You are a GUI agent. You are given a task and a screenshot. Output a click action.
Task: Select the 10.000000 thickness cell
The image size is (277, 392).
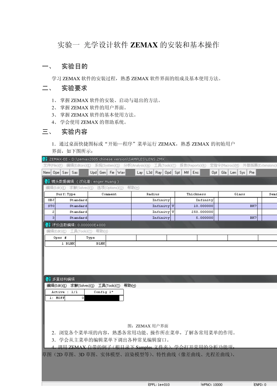coord(194,206)
